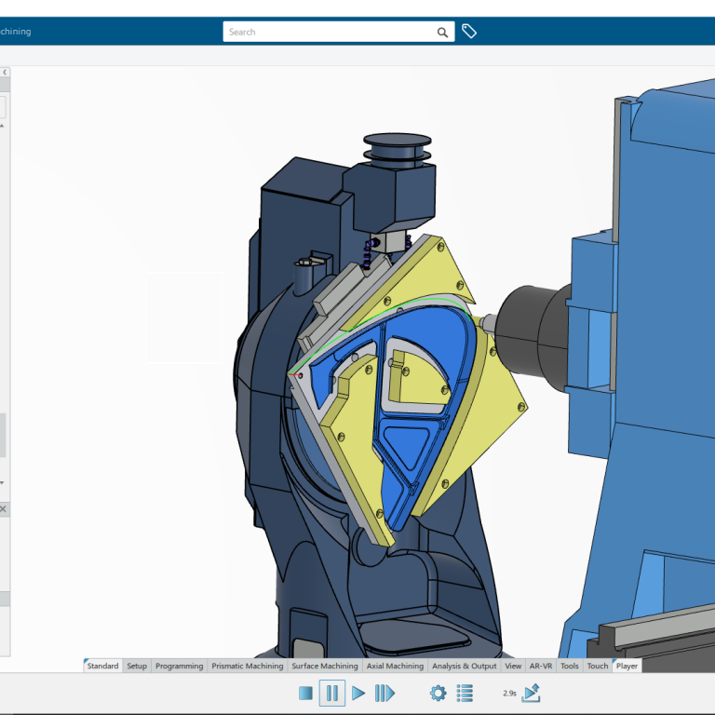Stop the machining simulation
The image size is (715, 715).
coord(305,693)
